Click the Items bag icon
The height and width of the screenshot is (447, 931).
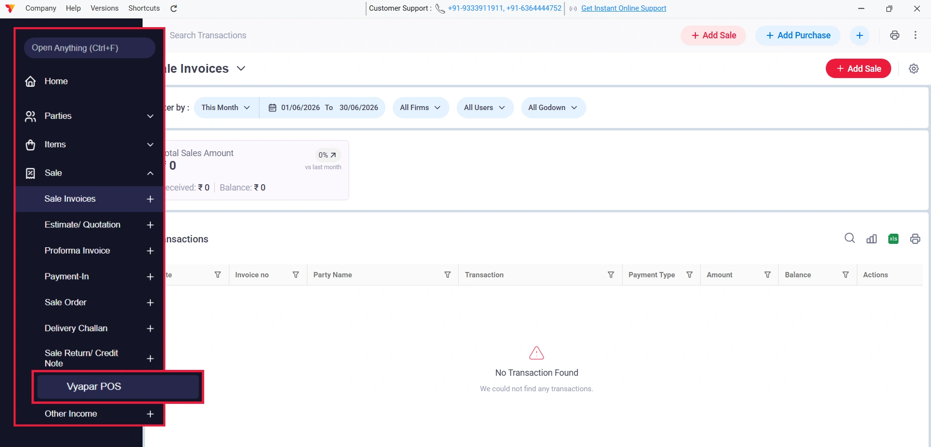coord(31,145)
